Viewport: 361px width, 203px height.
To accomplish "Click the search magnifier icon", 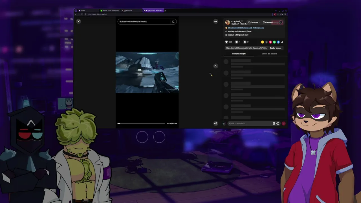I will click(x=173, y=22).
